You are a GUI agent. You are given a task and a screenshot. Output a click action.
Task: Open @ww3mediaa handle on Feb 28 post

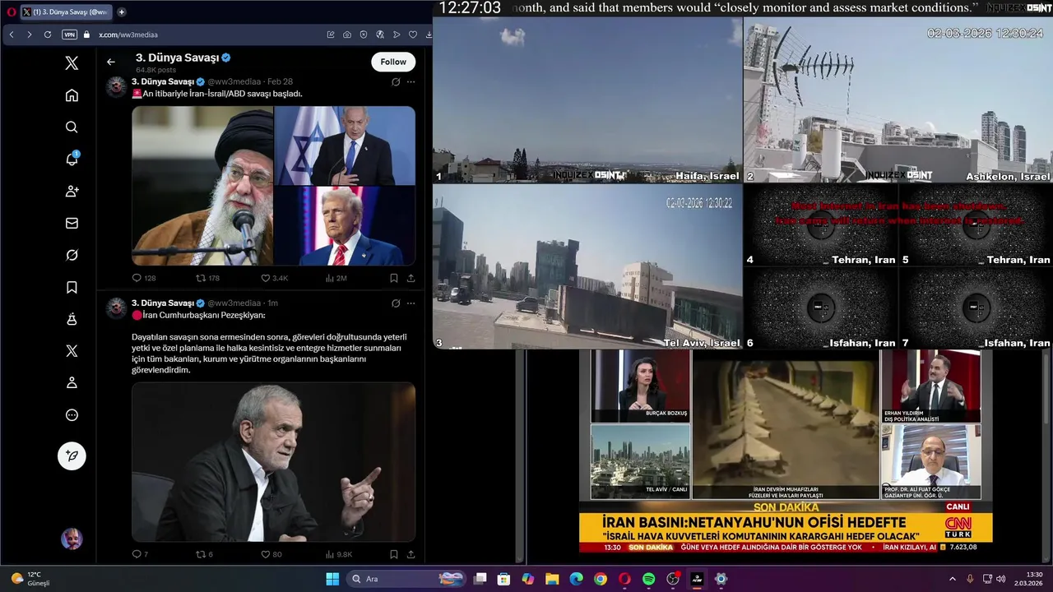click(x=234, y=82)
